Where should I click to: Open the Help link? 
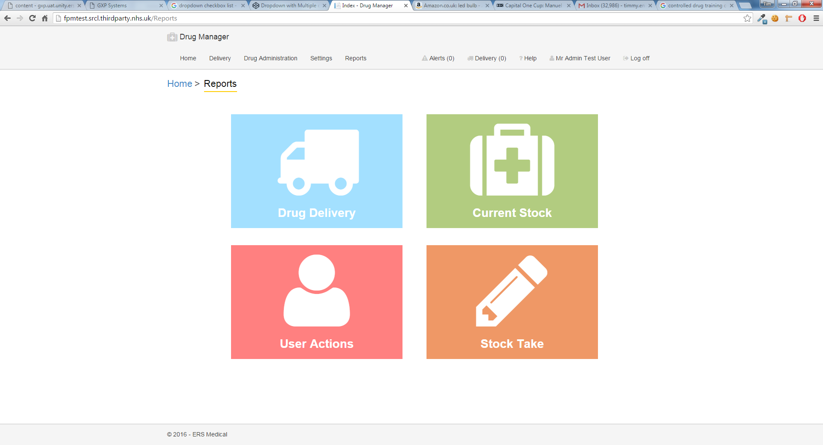point(528,58)
